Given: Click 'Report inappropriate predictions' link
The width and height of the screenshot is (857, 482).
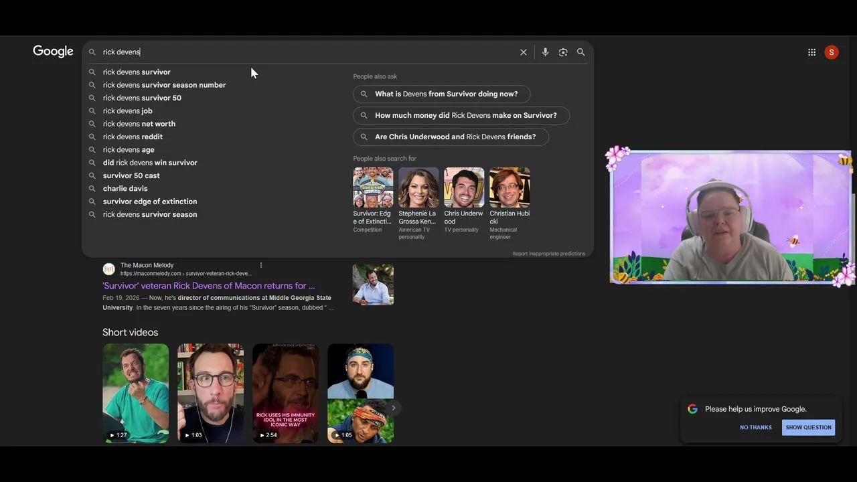Looking at the screenshot, I should click(548, 254).
